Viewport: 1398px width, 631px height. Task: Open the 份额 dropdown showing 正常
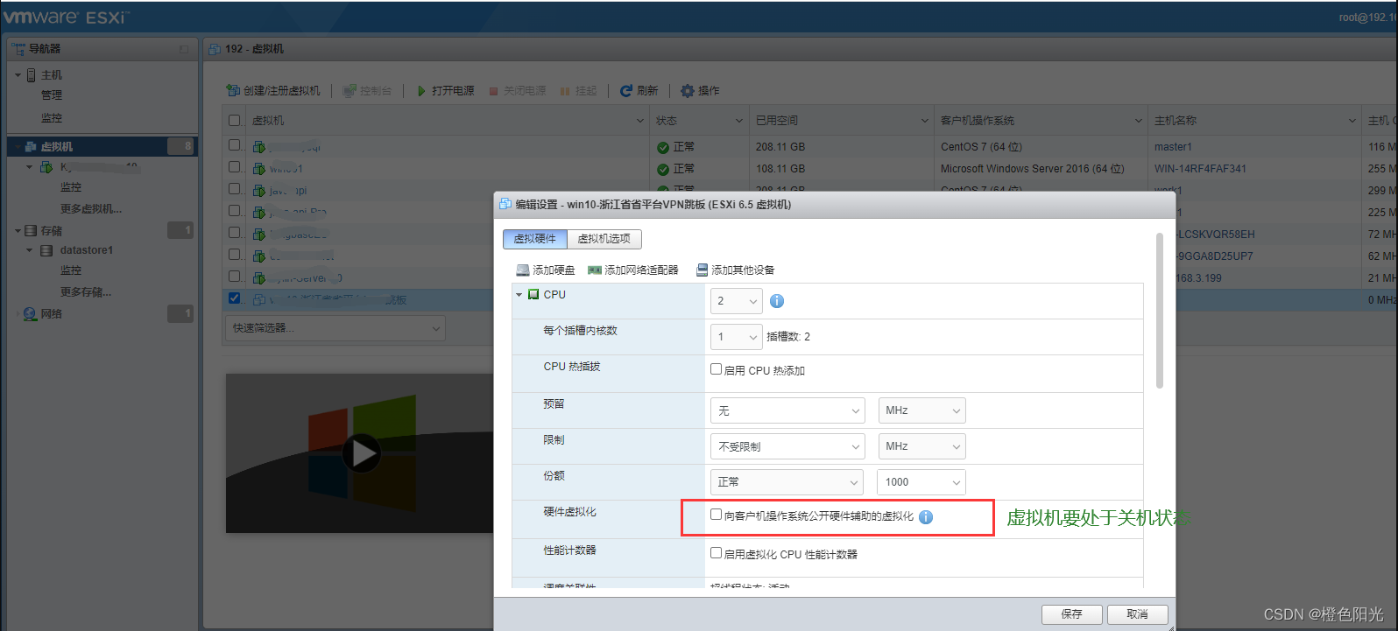click(787, 482)
